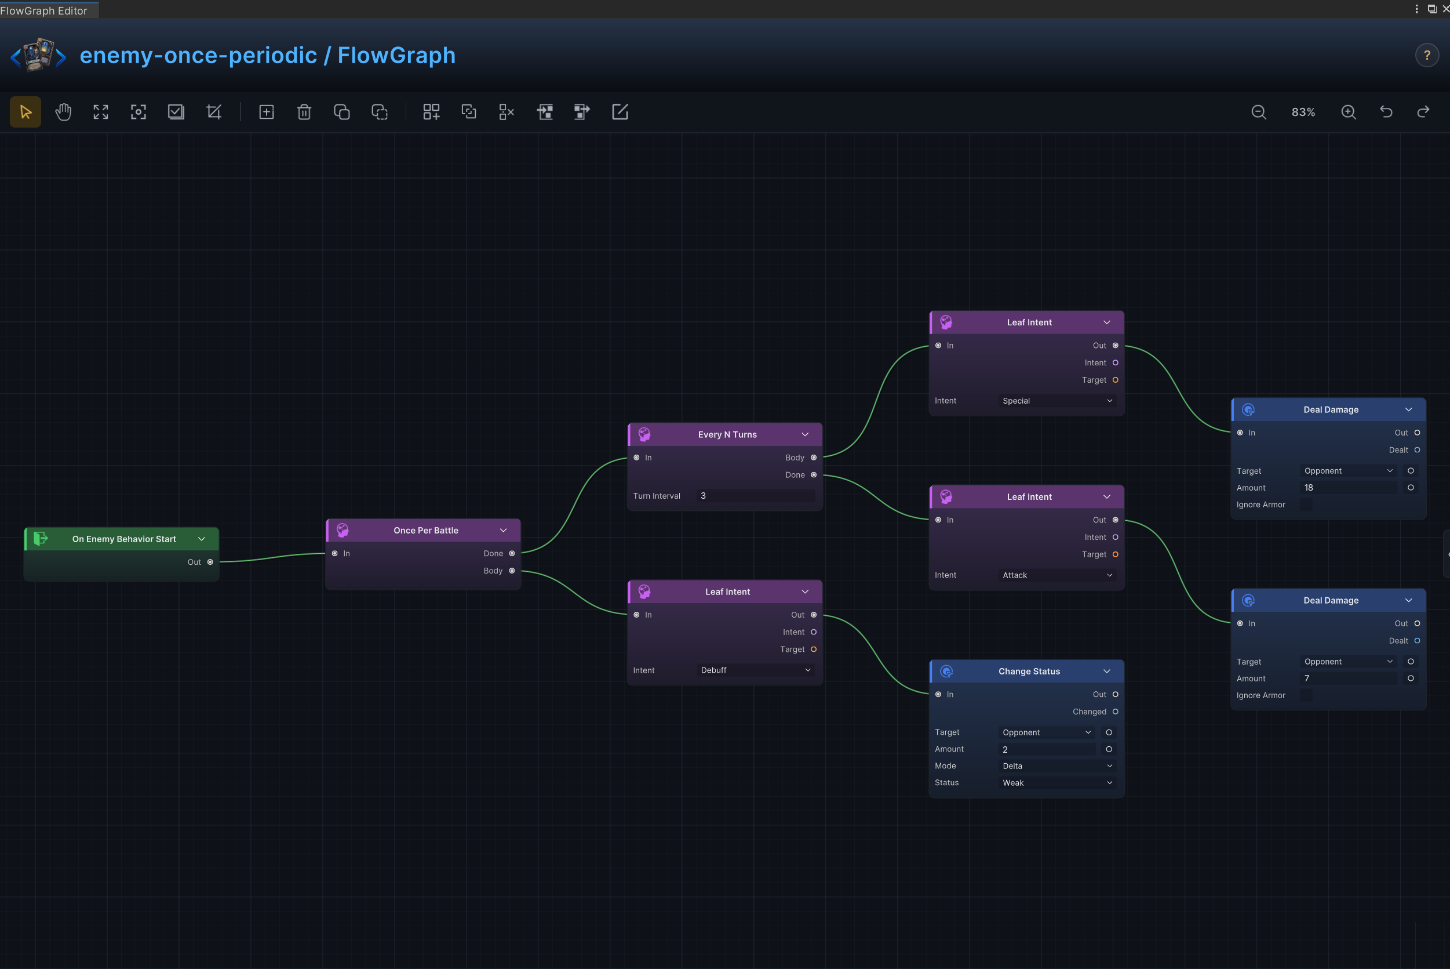Click the Target port on the Debuff Leaf Intent
The height and width of the screenshot is (969, 1450).
tap(813, 649)
